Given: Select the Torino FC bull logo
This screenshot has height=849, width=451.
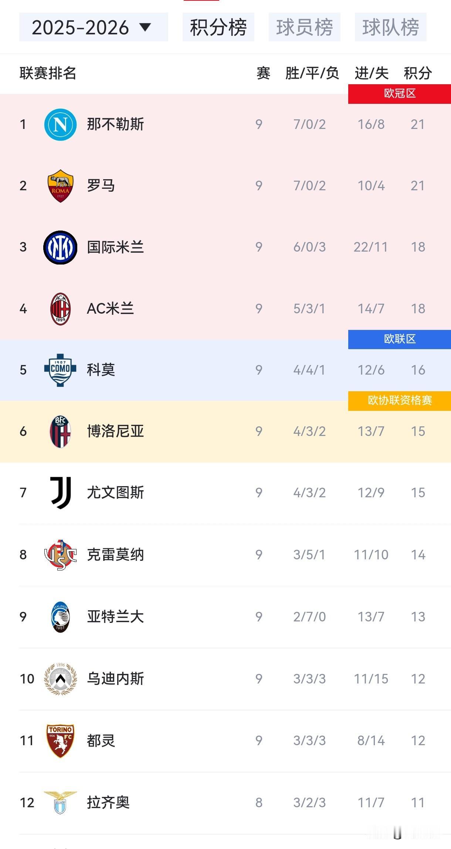Looking at the screenshot, I should [x=60, y=741].
